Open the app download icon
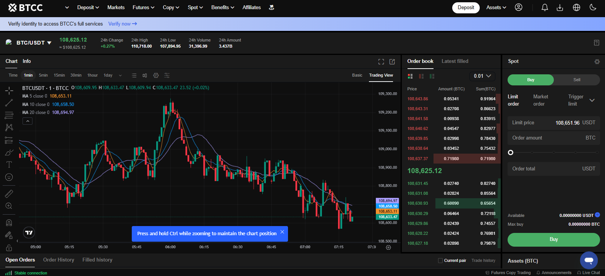 tap(560, 7)
